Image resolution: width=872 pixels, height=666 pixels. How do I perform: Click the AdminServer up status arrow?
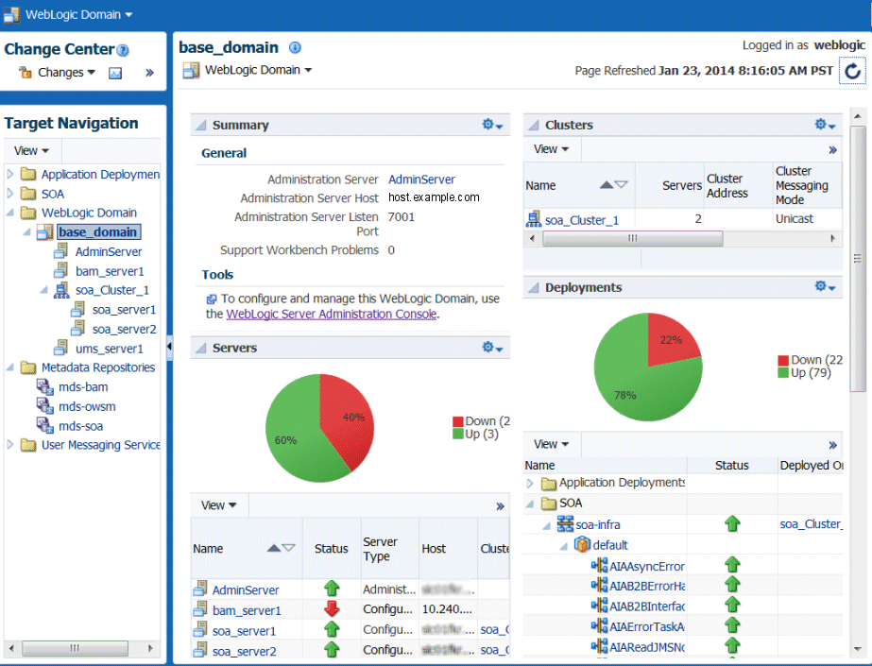332,589
